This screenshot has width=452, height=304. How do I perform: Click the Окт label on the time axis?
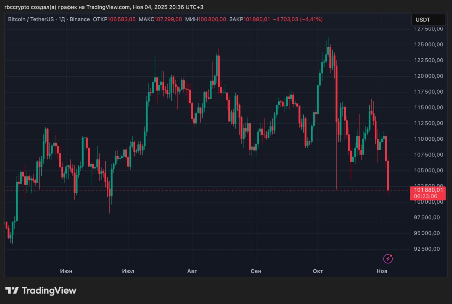point(318,271)
